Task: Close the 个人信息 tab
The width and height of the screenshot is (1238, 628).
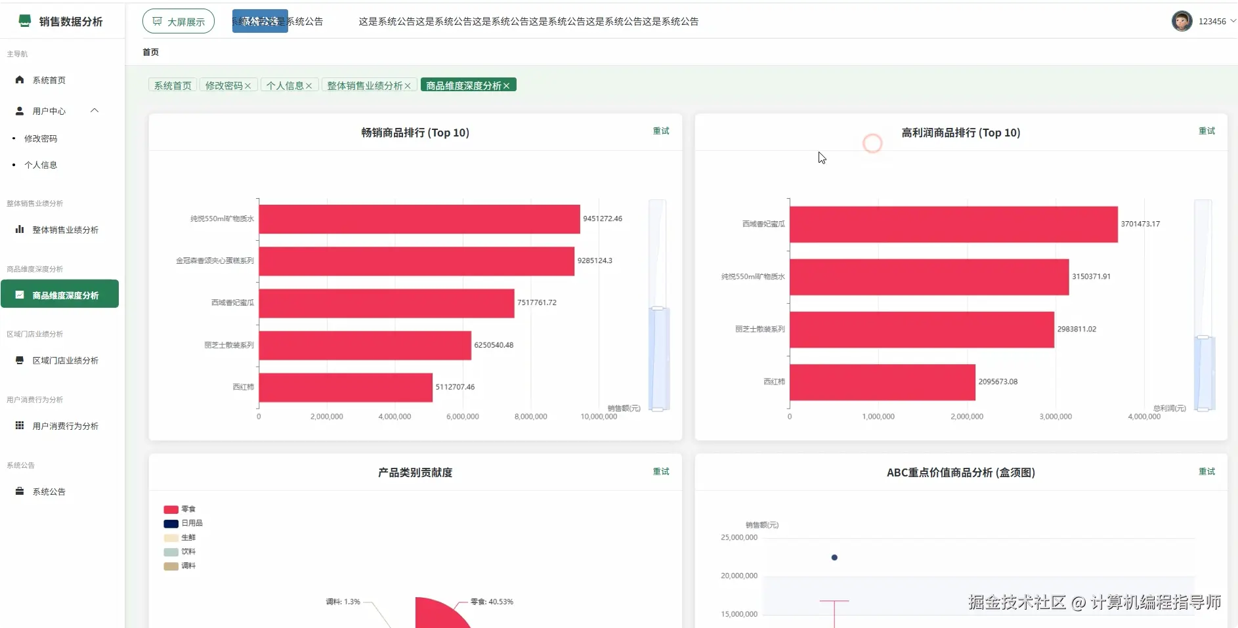Action: (x=309, y=86)
